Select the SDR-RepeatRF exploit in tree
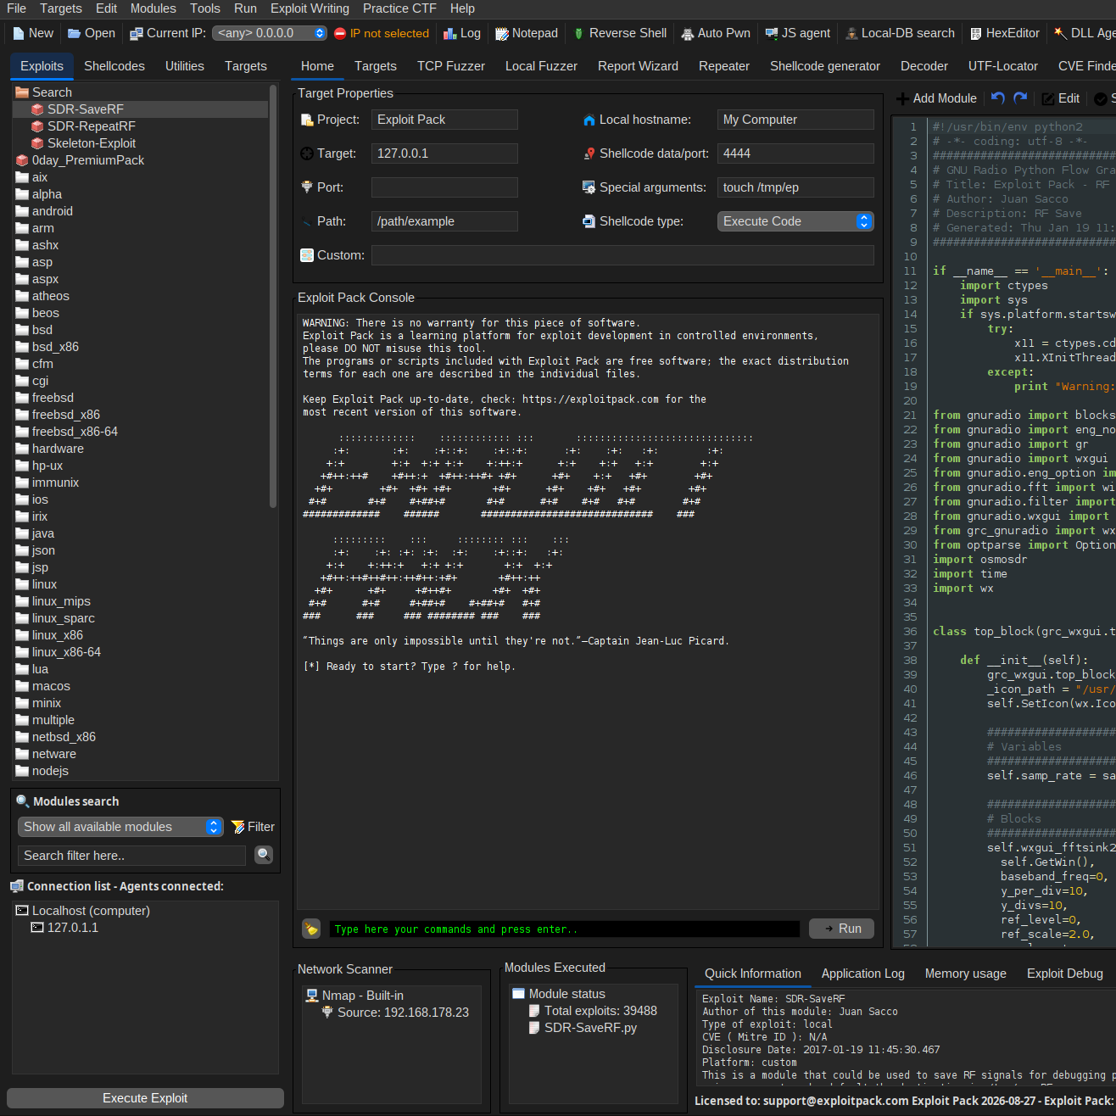The image size is (1116, 1116). pyautogui.click(x=91, y=126)
